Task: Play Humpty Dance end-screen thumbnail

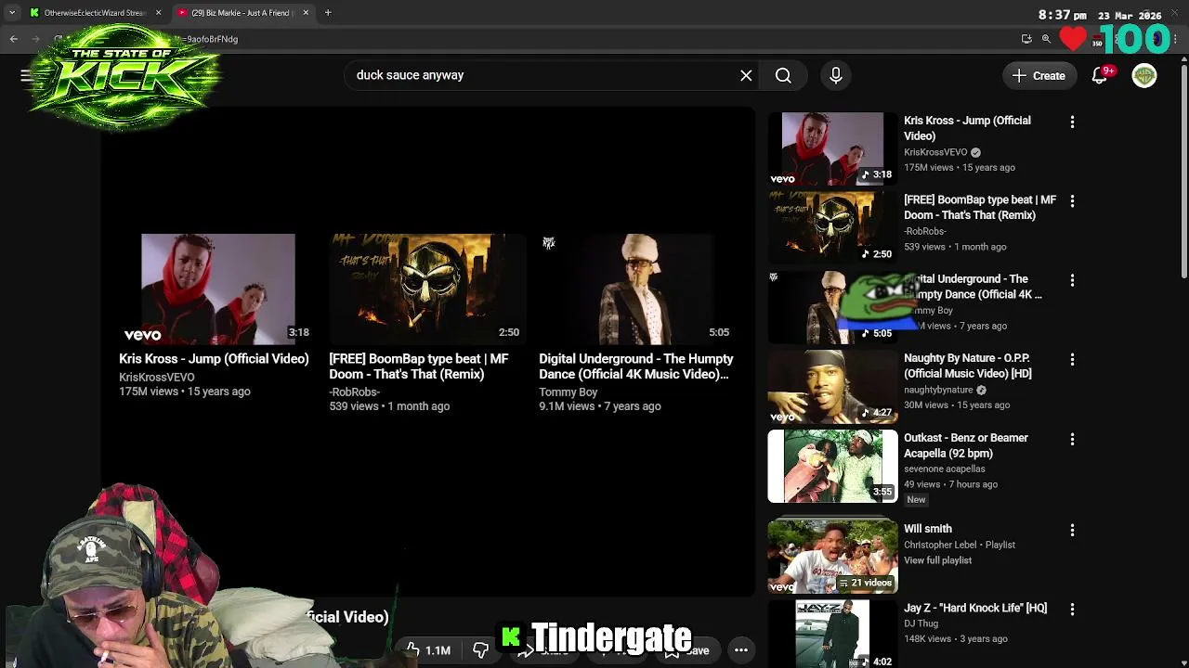Action: pos(637,289)
